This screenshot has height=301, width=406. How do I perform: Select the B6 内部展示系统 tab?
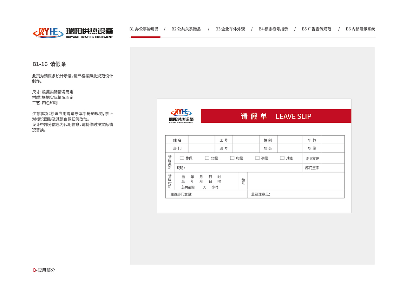pyautogui.click(x=361, y=29)
